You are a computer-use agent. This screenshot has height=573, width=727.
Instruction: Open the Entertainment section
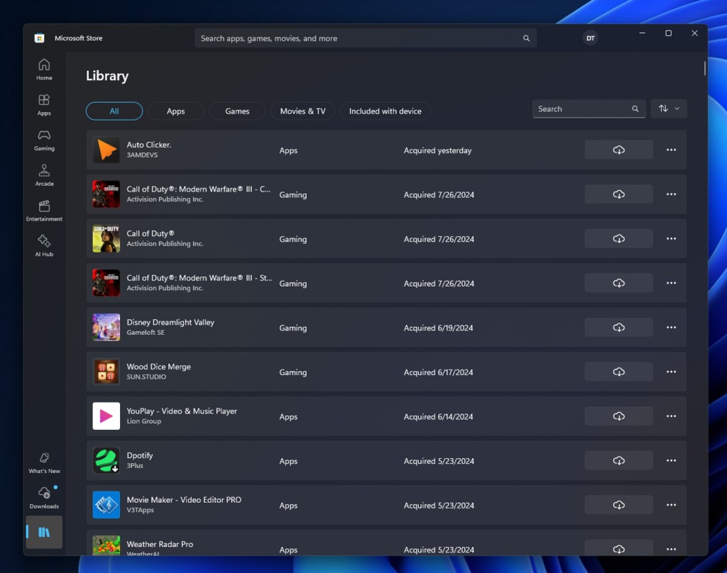click(44, 211)
